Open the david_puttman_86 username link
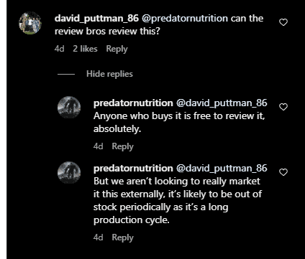This screenshot has height=259, width=305. click(96, 19)
